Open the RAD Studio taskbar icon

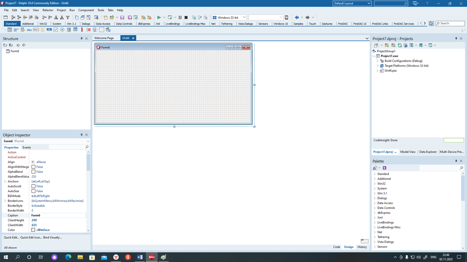point(152,257)
